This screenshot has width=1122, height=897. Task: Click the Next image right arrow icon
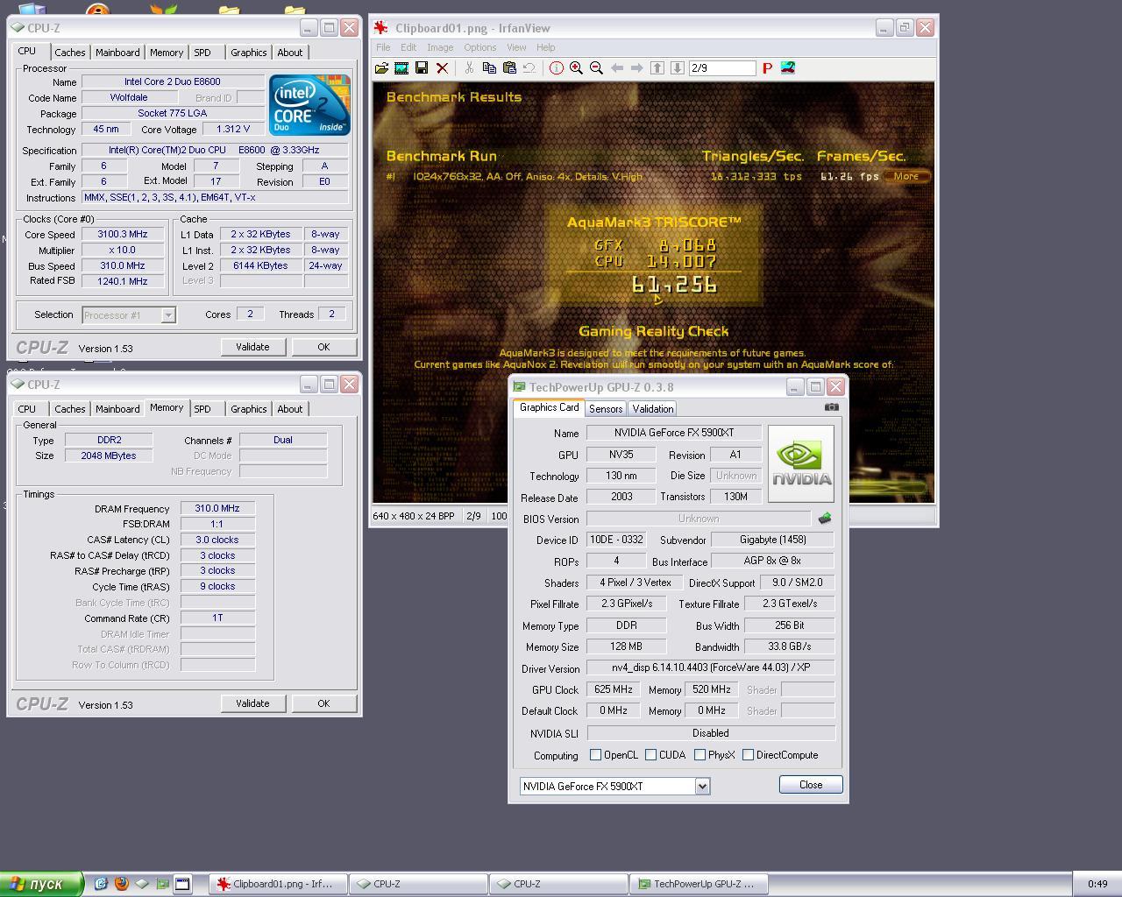(x=637, y=68)
